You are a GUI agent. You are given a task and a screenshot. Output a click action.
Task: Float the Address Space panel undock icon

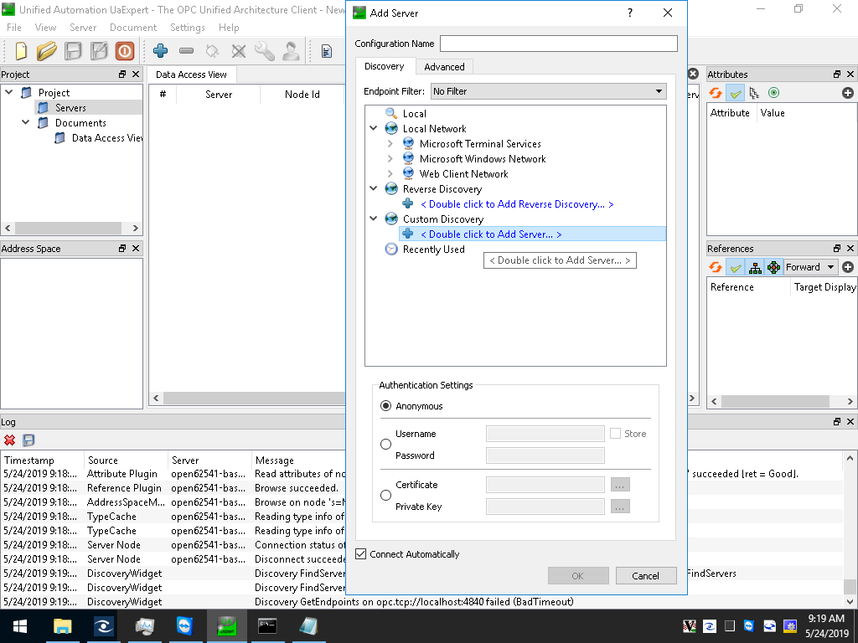pyautogui.click(x=122, y=248)
